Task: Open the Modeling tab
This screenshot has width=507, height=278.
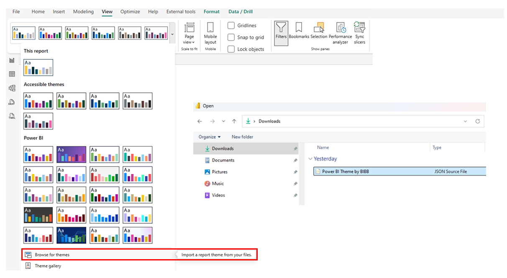Action: 84,12
